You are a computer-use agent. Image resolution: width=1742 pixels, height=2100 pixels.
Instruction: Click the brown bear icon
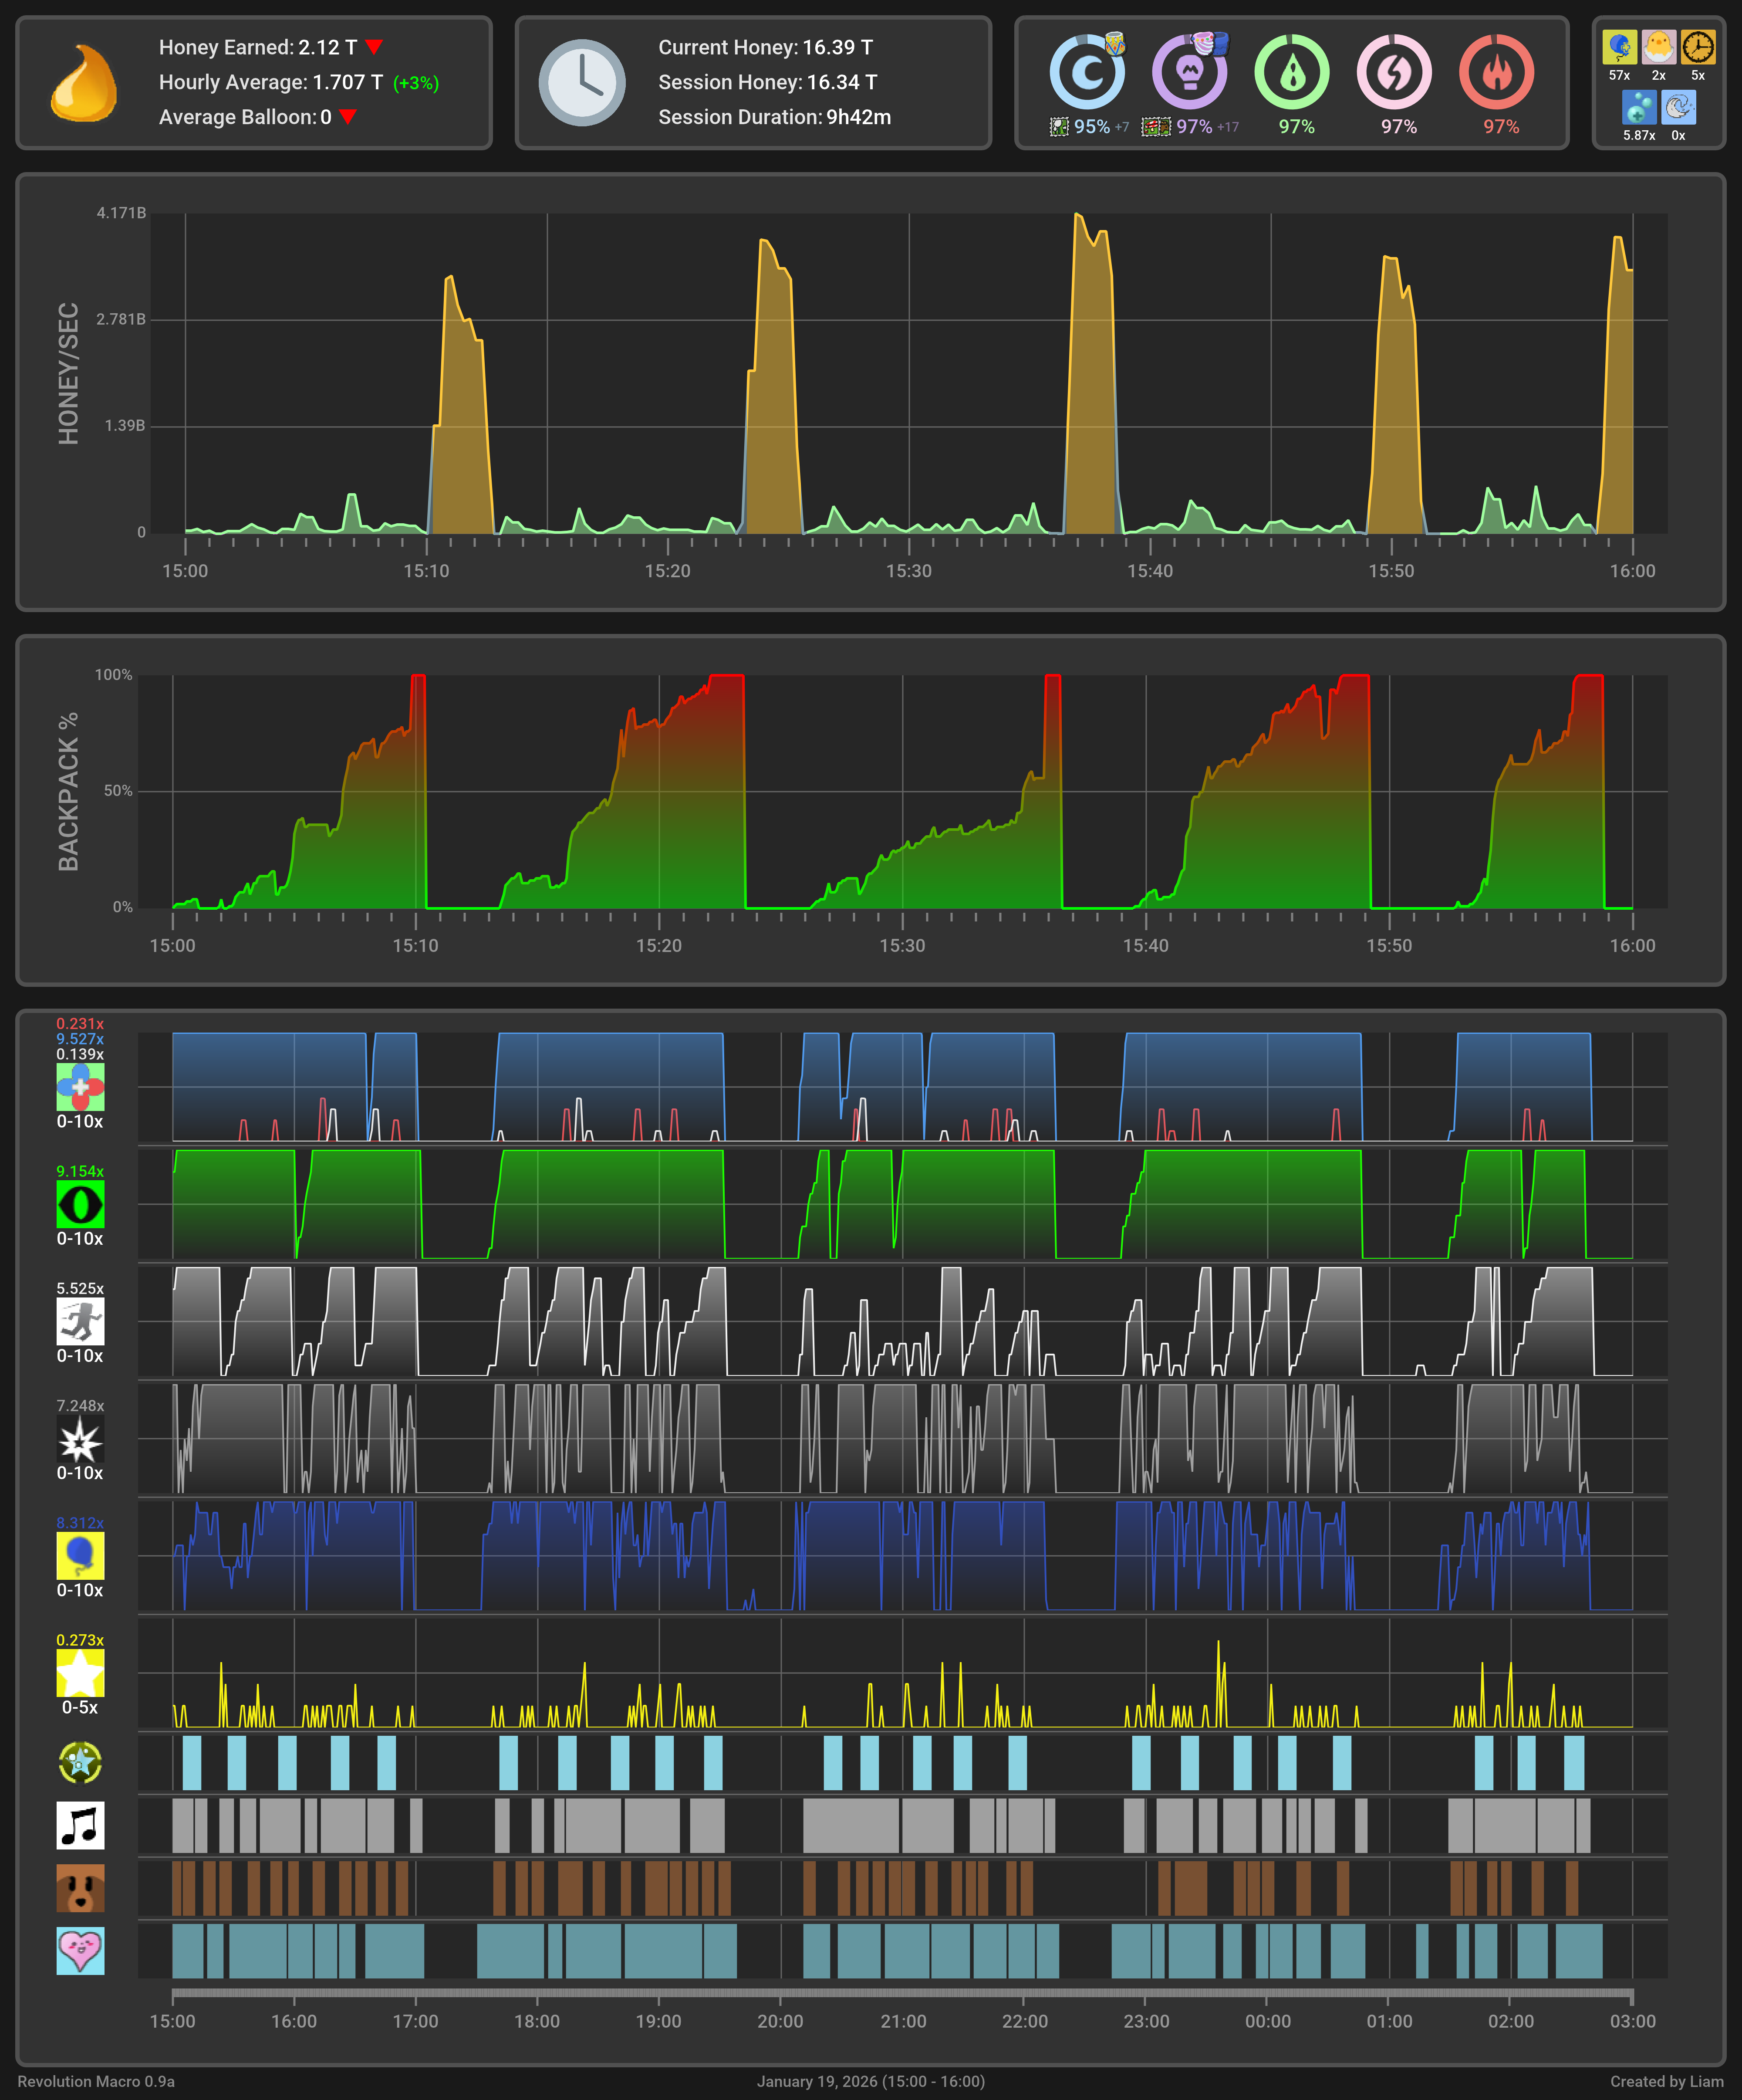coord(80,1887)
